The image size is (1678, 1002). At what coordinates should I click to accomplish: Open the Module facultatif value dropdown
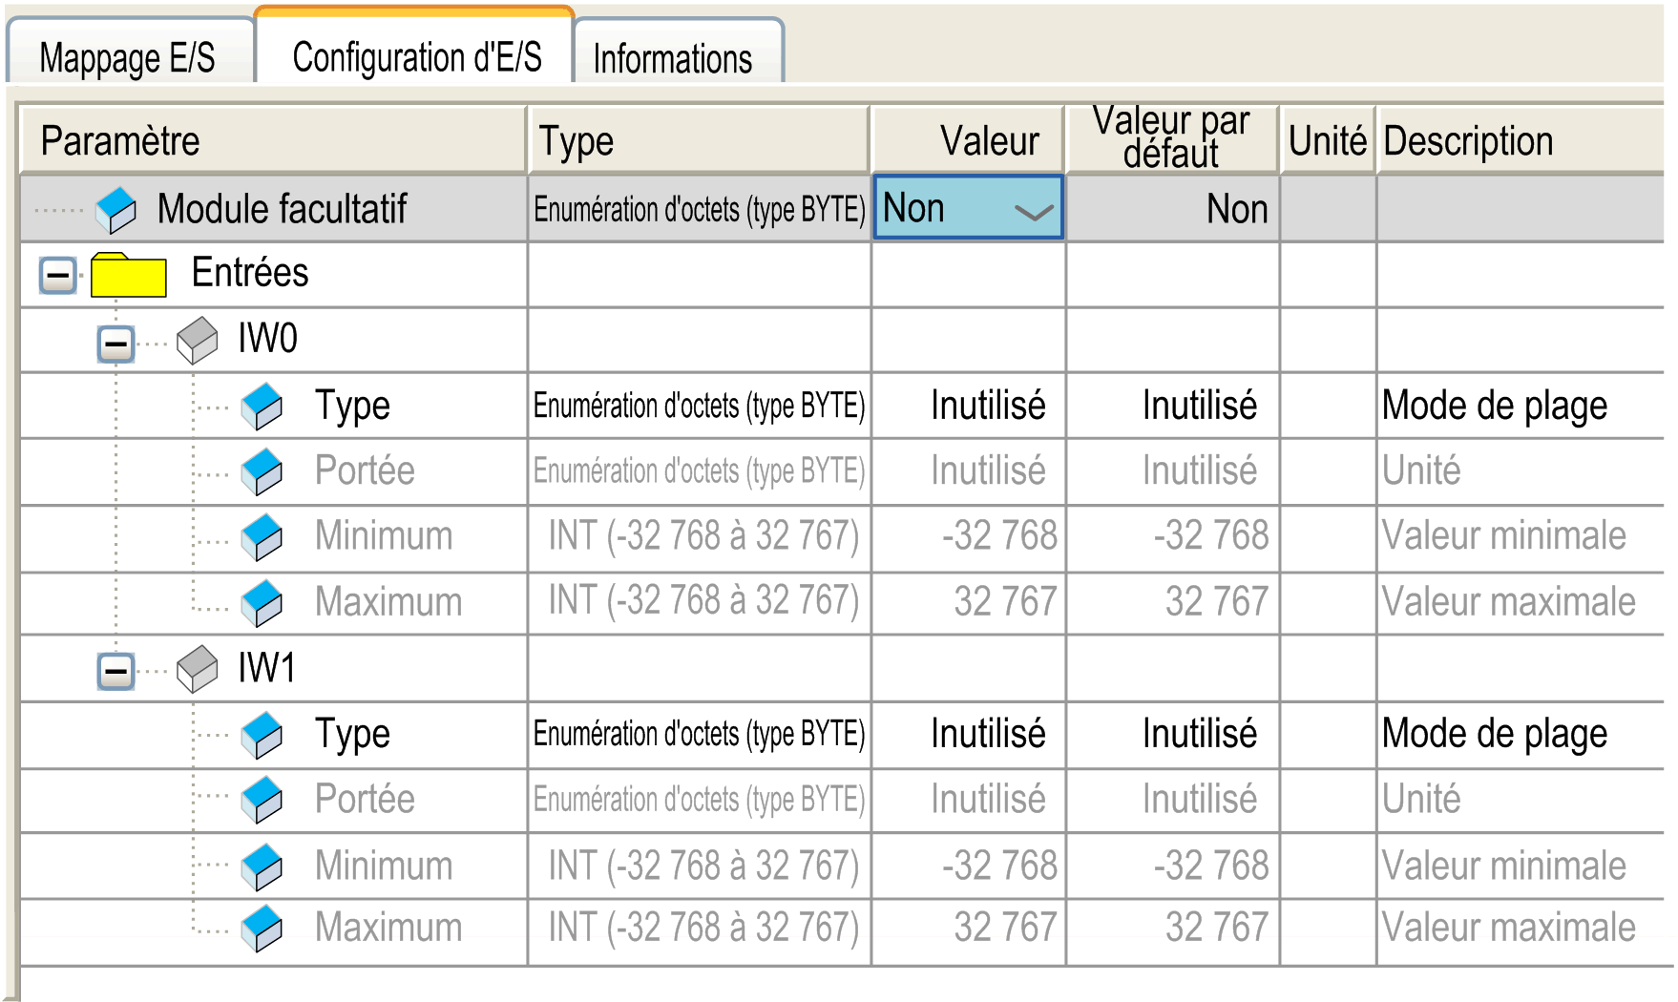point(1033,211)
